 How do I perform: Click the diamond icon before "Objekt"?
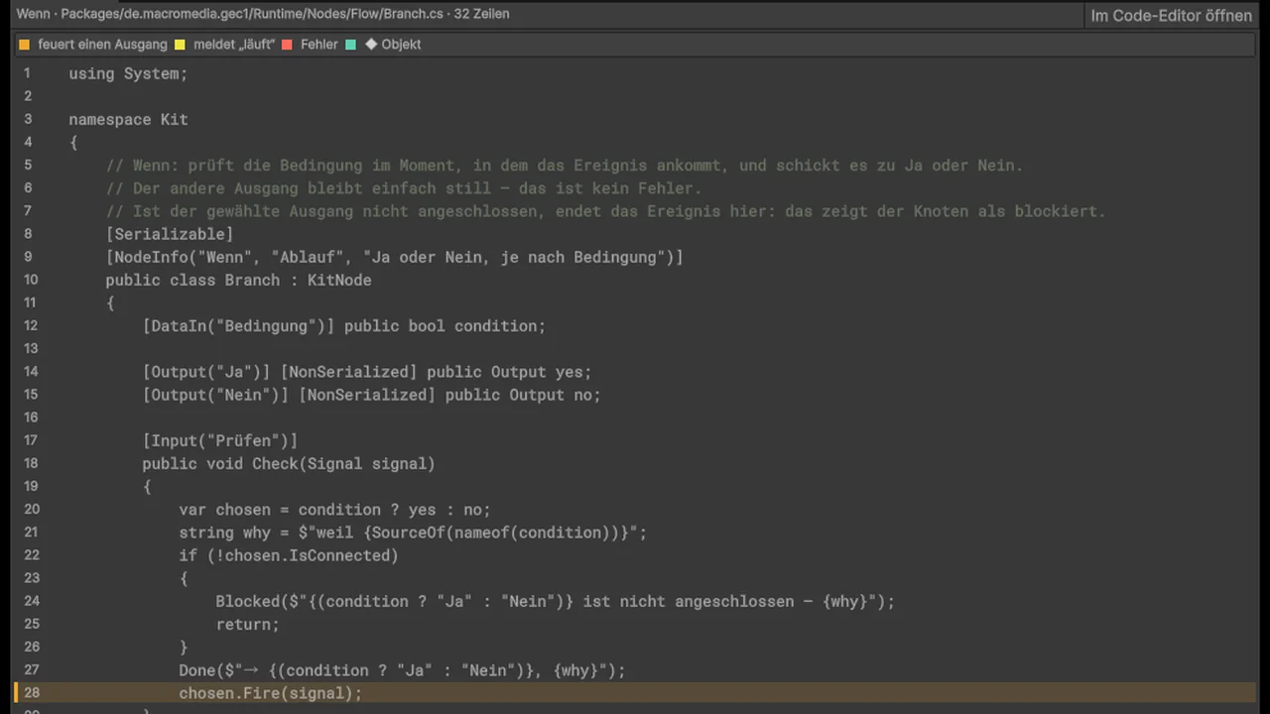click(371, 45)
